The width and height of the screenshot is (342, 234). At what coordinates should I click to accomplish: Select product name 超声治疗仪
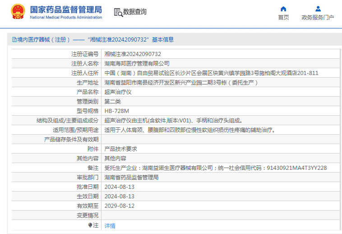(x=118, y=92)
